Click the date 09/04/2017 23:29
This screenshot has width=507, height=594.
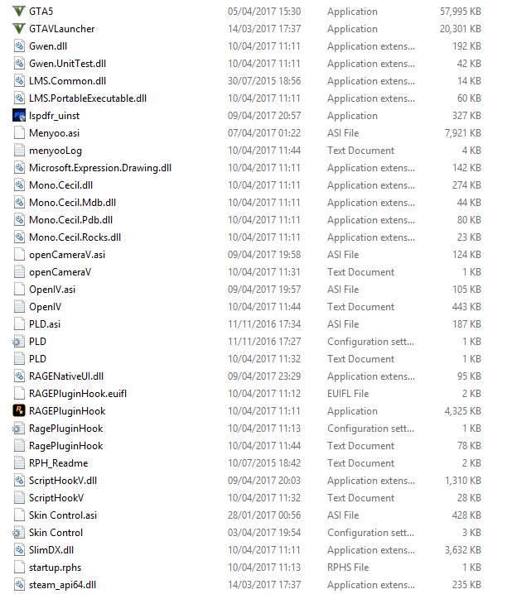pos(264,376)
